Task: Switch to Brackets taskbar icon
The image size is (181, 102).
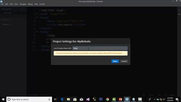Action: tap(127, 99)
